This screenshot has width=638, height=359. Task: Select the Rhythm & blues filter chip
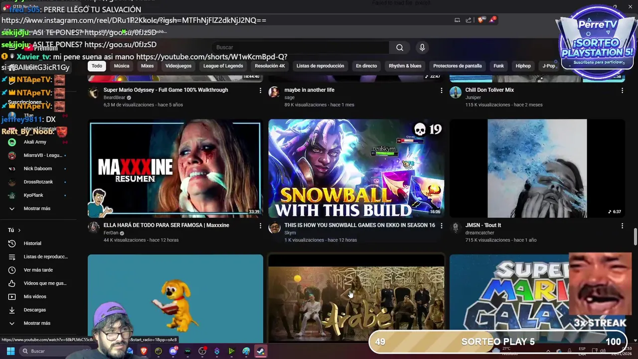point(405,66)
